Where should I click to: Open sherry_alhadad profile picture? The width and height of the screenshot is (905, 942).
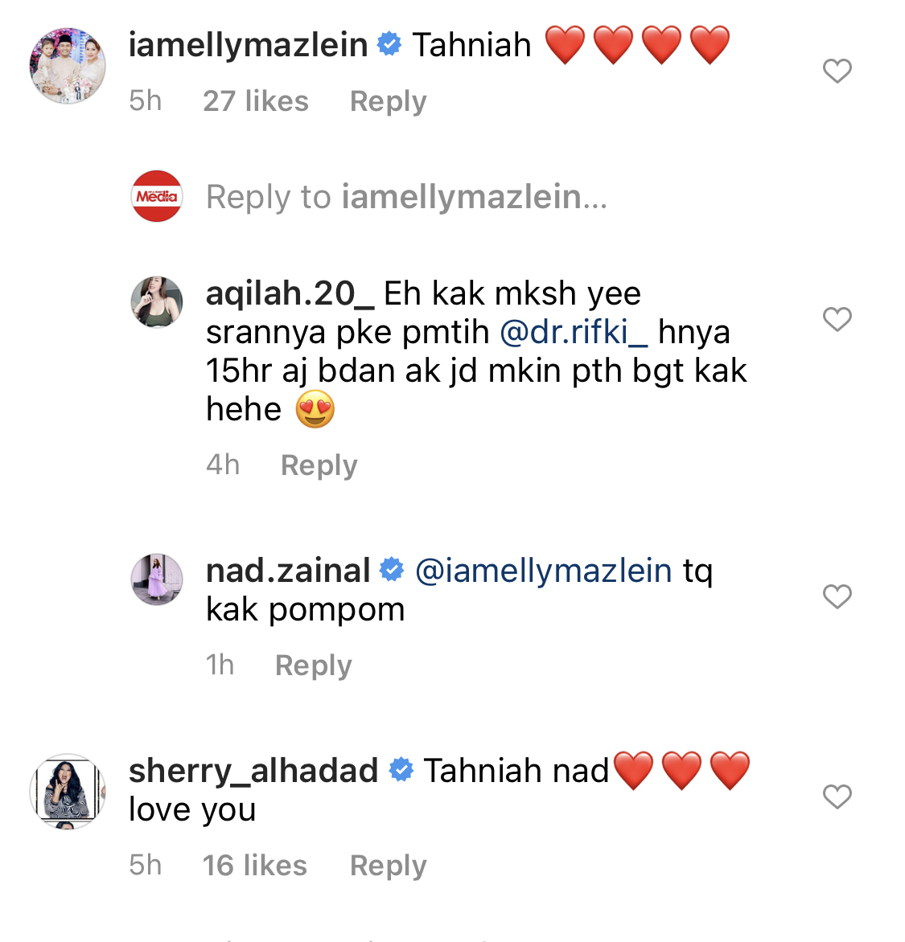[68, 792]
